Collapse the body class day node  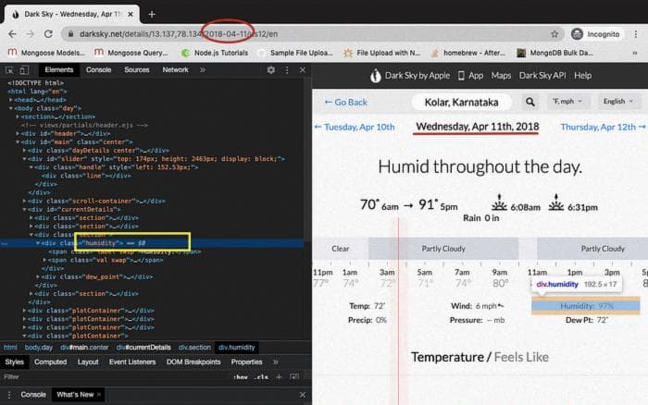click(11, 108)
